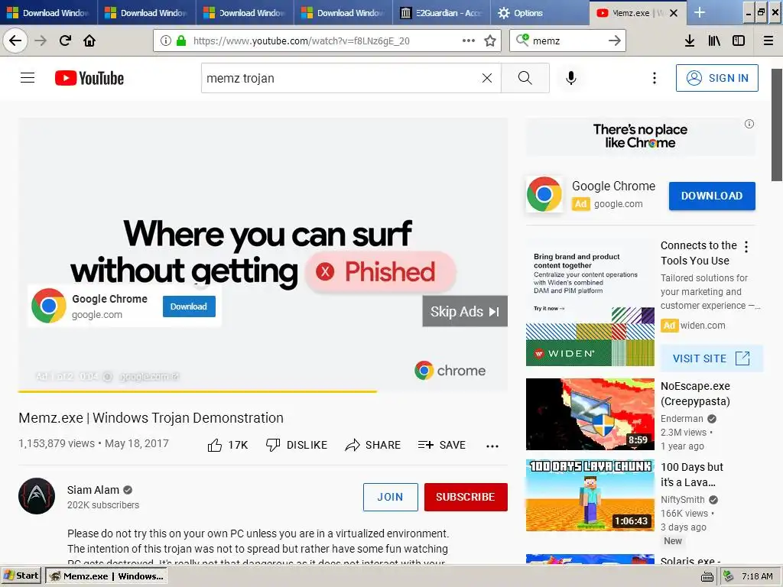Switch to the fourth Download Windows tab
Viewport: 783px width, 587px height.
point(343,12)
